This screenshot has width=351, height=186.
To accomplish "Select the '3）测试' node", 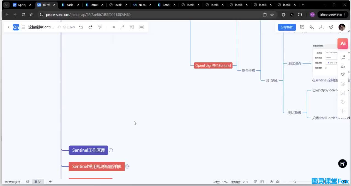I will [271, 80].
